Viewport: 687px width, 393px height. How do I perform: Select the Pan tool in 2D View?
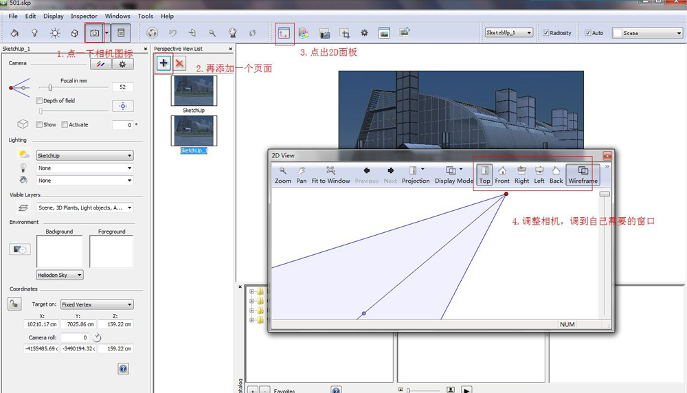click(301, 175)
